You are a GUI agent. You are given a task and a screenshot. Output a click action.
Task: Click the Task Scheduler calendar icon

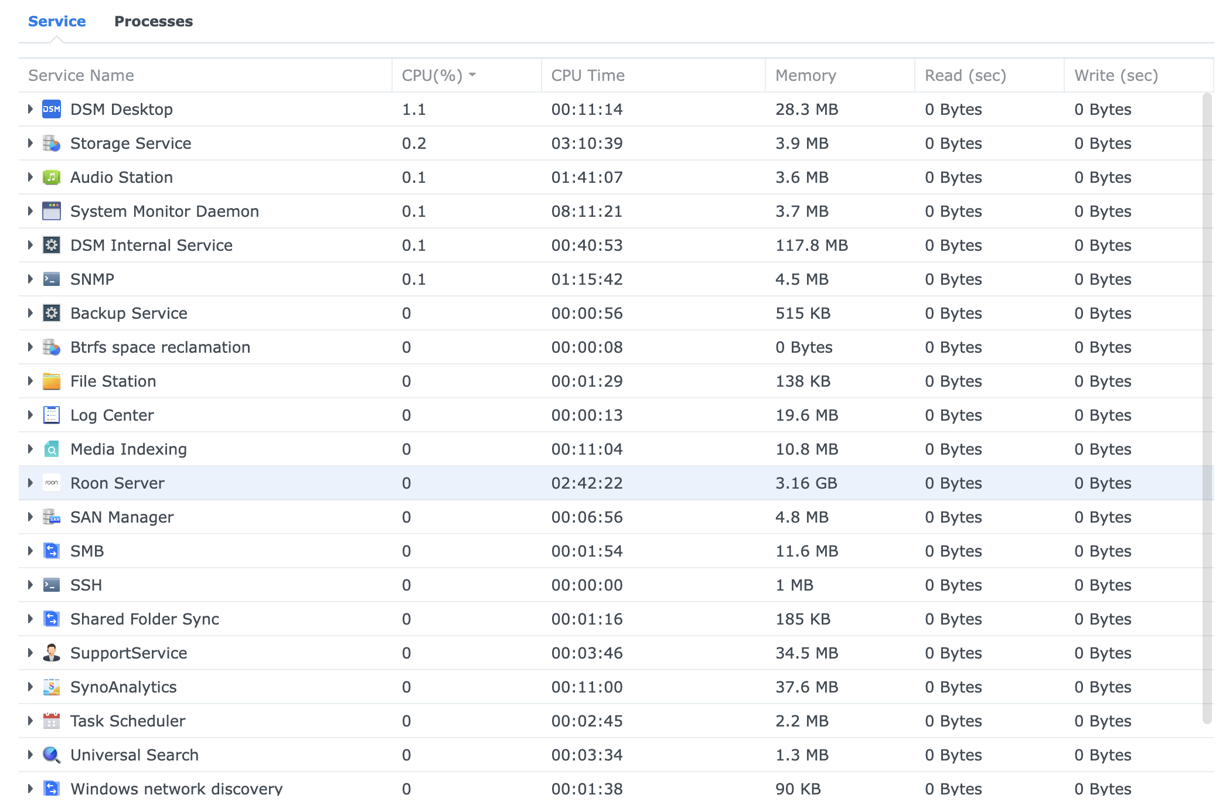(x=52, y=721)
